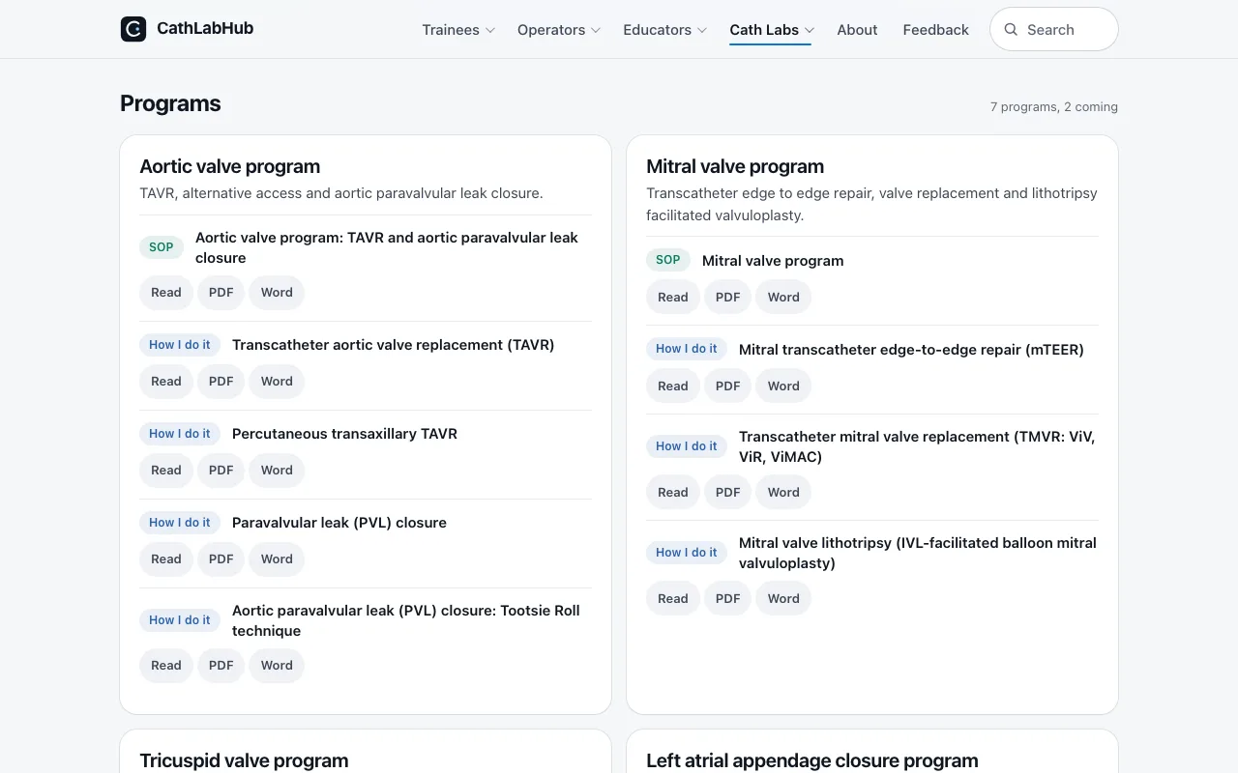Click the Programs page heading
Image resolution: width=1238 pixels, height=773 pixels.
tap(170, 103)
